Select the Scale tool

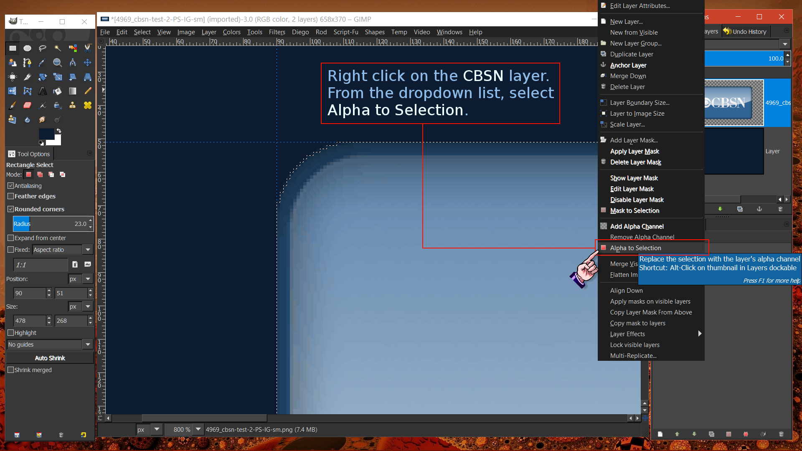tap(58, 77)
